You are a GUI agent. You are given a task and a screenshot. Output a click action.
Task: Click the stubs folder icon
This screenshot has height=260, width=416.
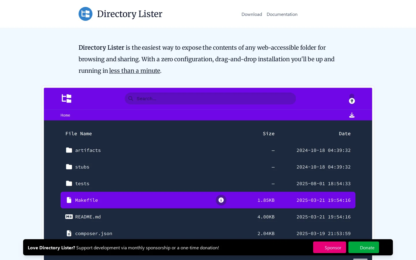[x=69, y=167]
